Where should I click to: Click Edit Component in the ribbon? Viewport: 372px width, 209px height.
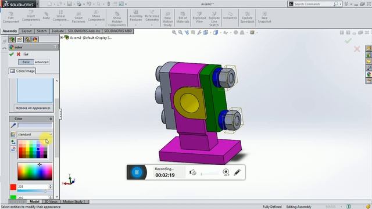(x=10, y=17)
